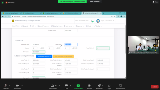Click the browser back arrow
160x90 pixels.
(3, 16)
